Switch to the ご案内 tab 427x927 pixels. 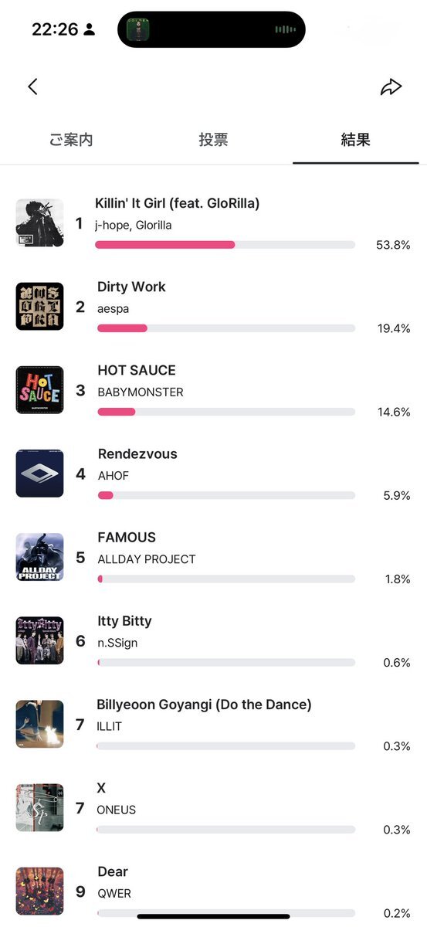click(71, 140)
